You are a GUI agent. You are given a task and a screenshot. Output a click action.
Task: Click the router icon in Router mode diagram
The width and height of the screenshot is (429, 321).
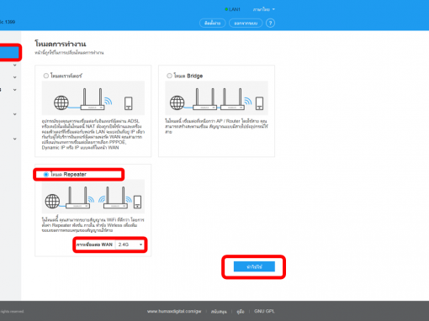click(x=93, y=99)
